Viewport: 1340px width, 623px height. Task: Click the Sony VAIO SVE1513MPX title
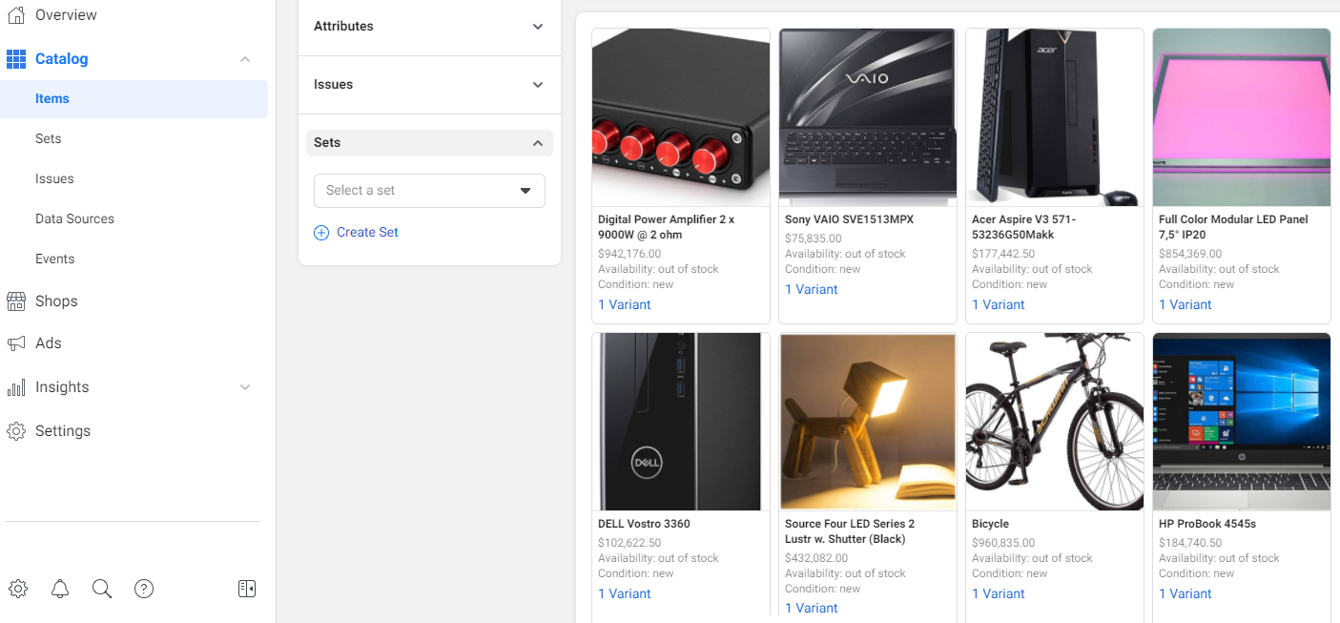[850, 219]
